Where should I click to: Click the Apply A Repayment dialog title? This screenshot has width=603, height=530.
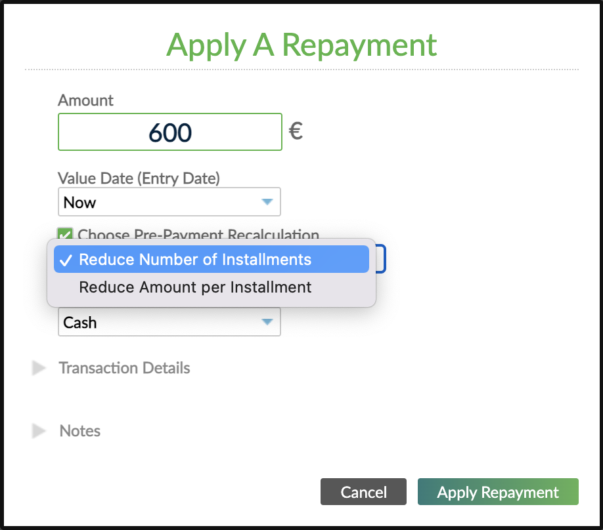point(301,45)
